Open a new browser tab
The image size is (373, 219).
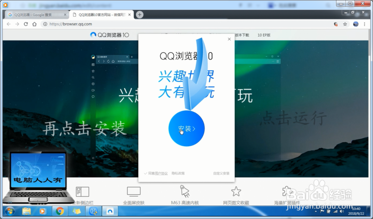point(140,15)
